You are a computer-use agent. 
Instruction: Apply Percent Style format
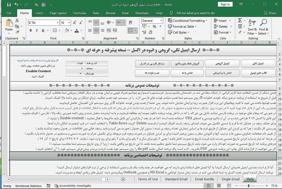pos(154,26)
